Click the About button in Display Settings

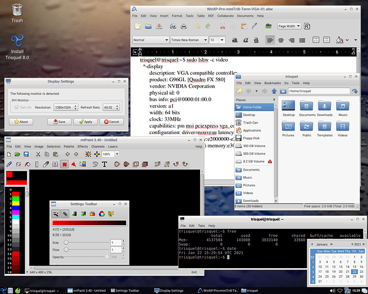(21, 122)
